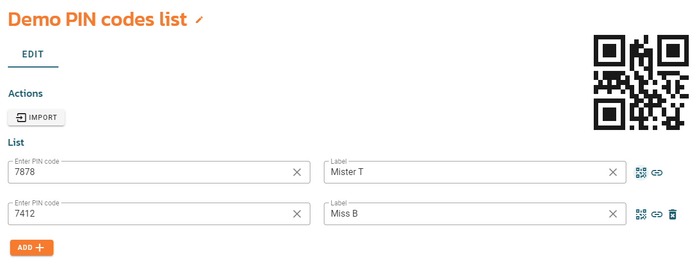Screen dimensions: 700x269
Task: Clear the 7878 PIN code field
Action: 297,172
